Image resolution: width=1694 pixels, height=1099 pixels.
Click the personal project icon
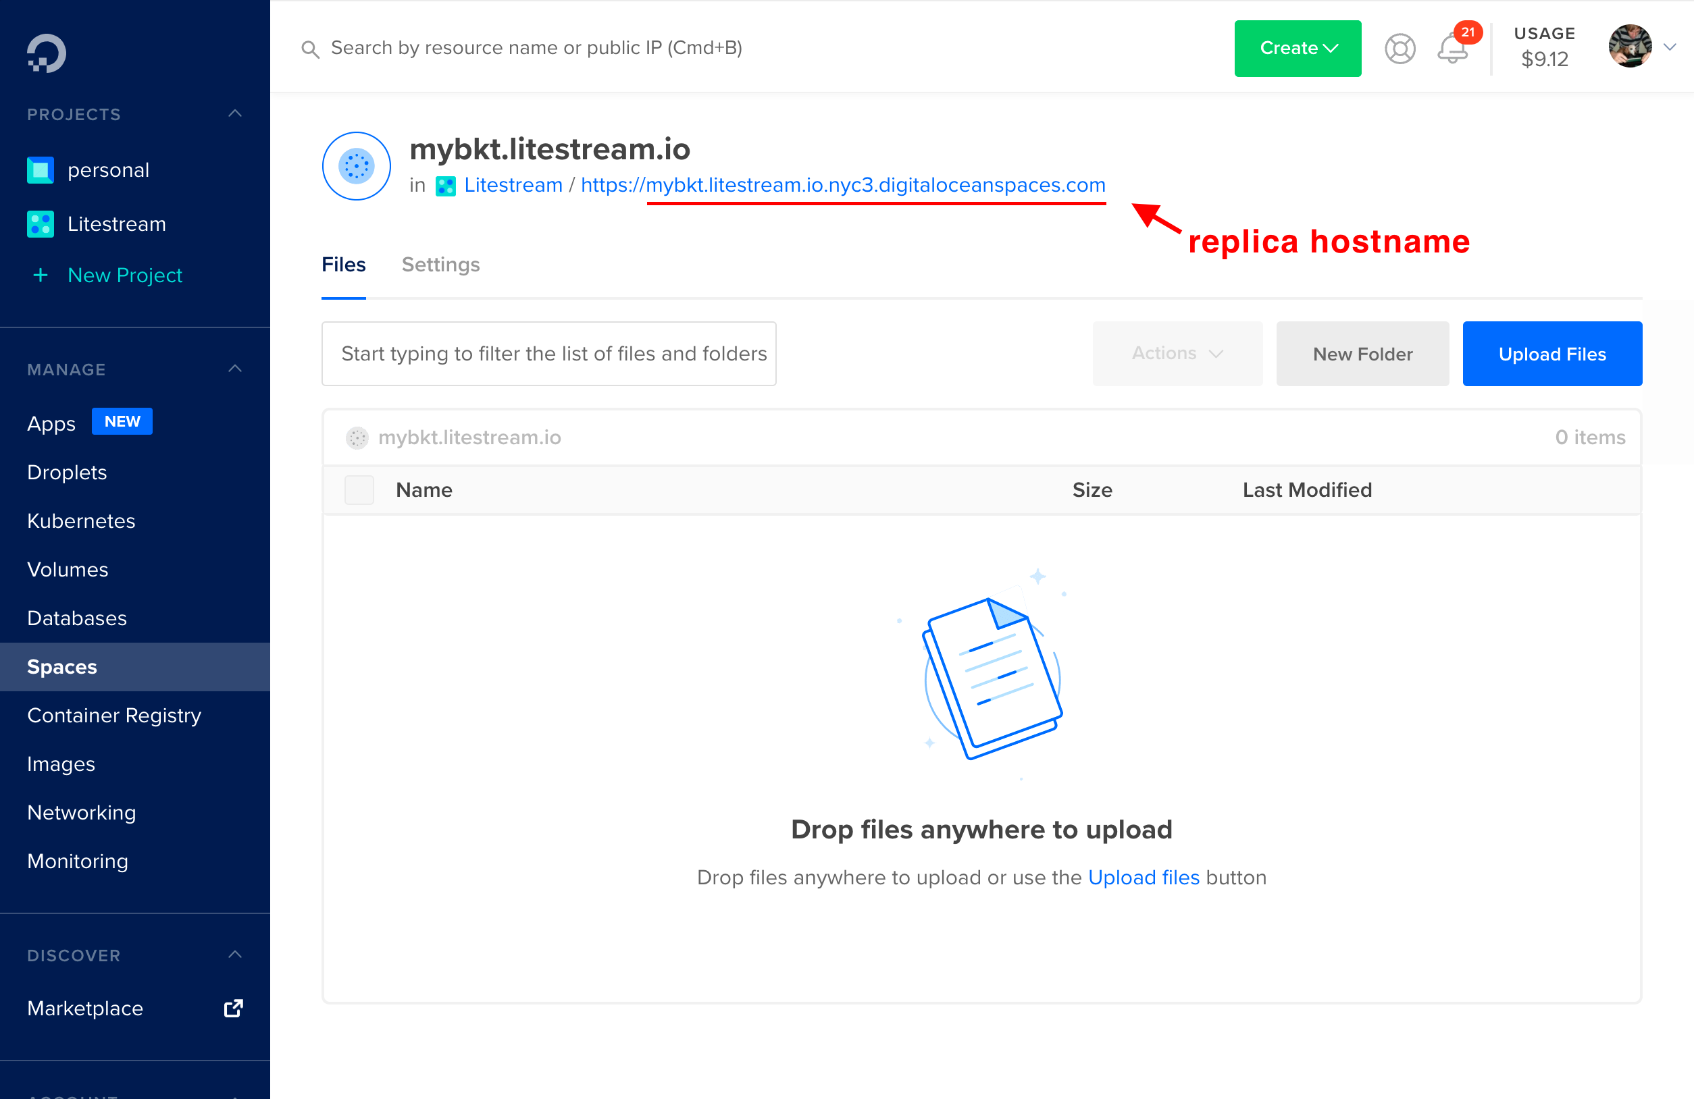41,170
